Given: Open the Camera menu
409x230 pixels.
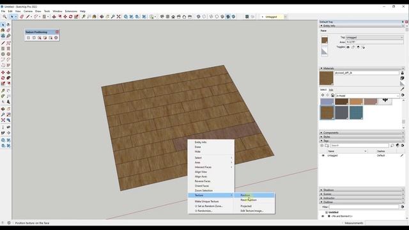Looking at the screenshot, I should [28, 11].
